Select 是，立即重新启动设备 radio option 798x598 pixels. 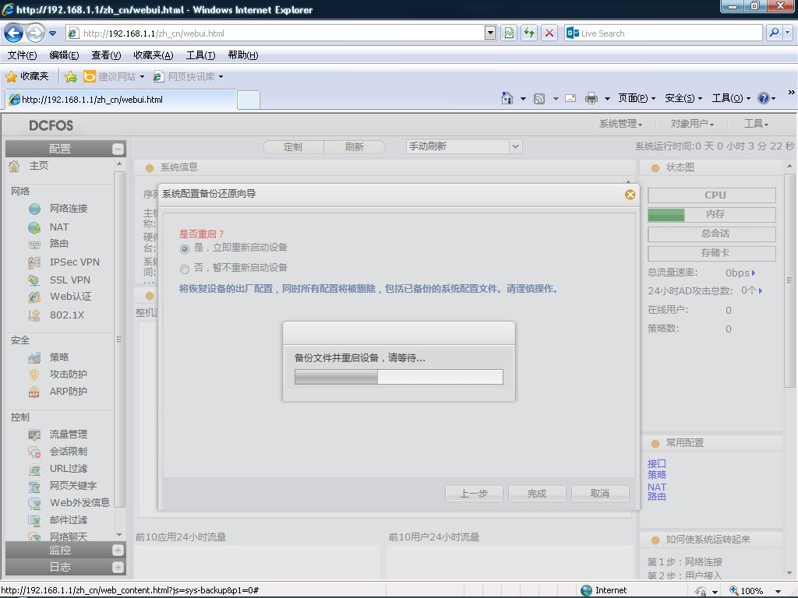185,248
